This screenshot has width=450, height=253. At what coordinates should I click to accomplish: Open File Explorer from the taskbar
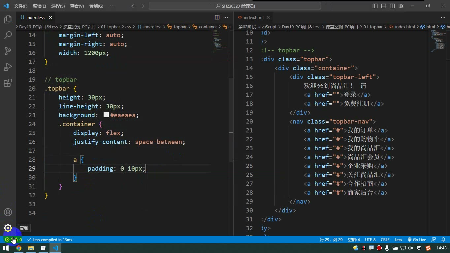[x=31, y=248]
